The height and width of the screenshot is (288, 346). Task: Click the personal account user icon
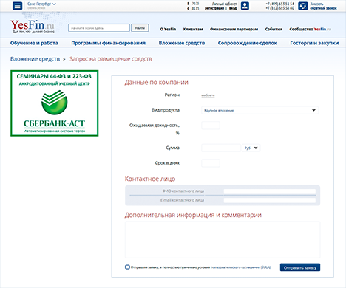point(245,6)
